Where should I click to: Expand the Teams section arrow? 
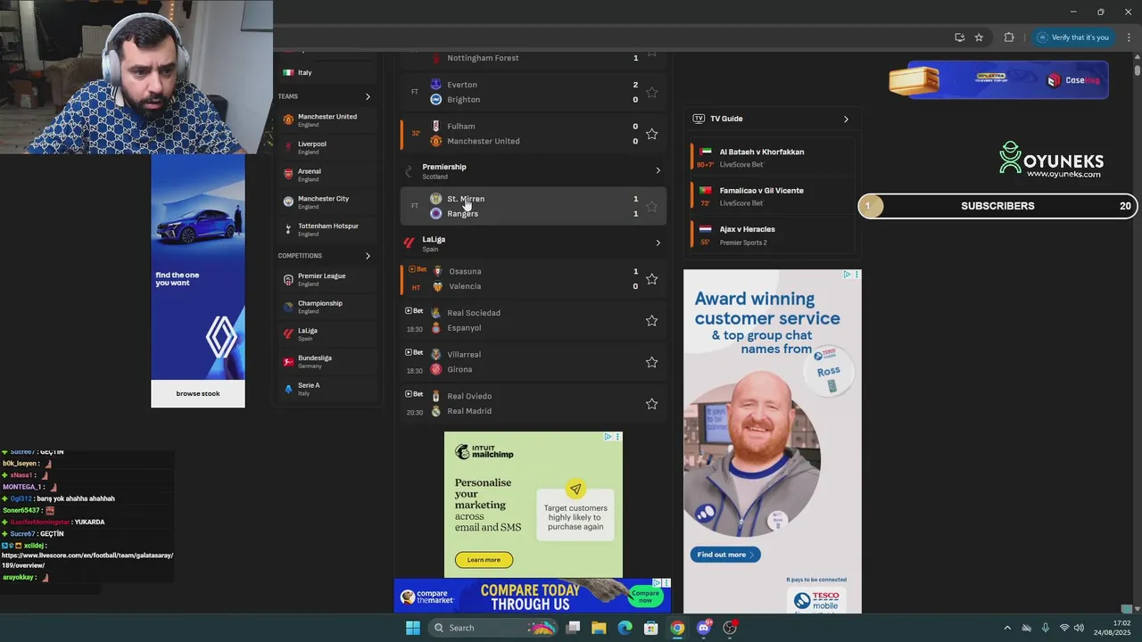click(368, 96)
